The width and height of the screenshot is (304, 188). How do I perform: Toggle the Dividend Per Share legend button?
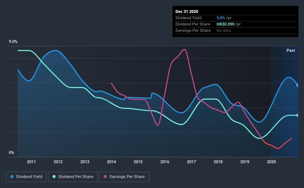tap(73, 177)
